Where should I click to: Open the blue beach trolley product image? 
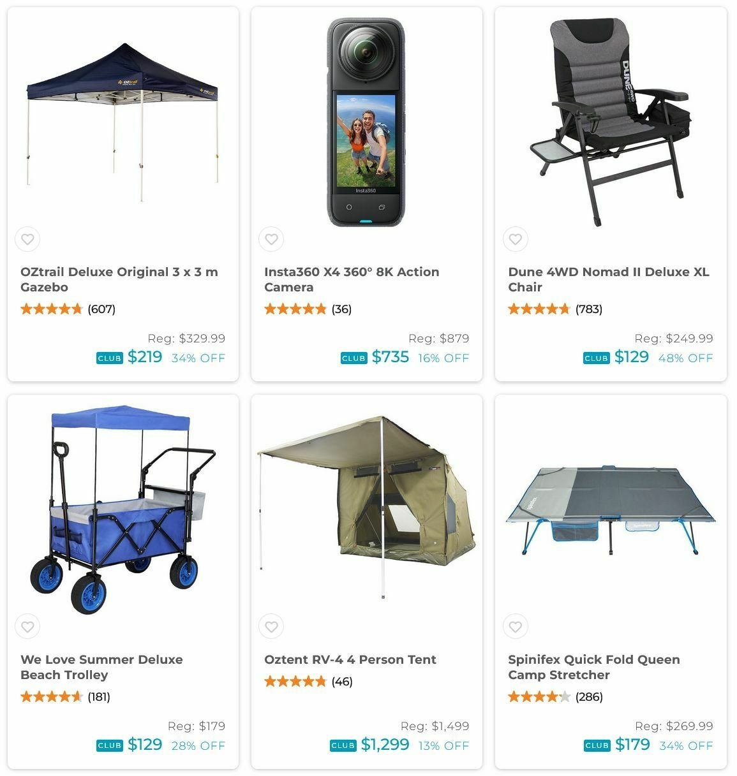point(123,509)
